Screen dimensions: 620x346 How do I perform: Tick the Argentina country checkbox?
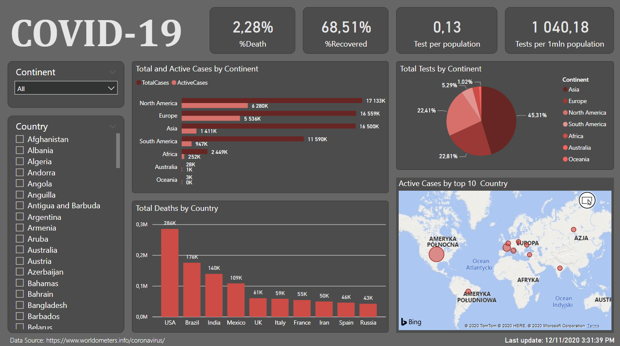coord(20,217)
